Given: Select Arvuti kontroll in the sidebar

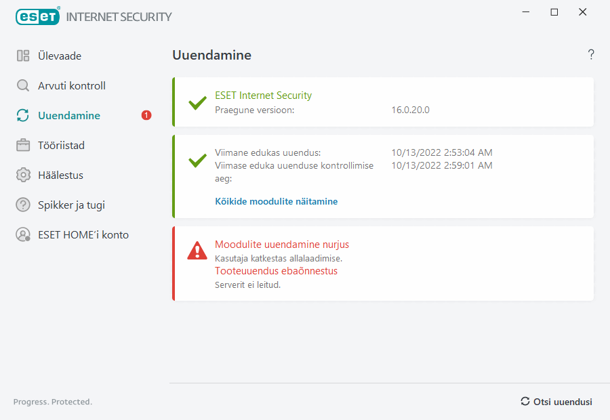Looking at the screenshot, I should click(x=72, y=86).
